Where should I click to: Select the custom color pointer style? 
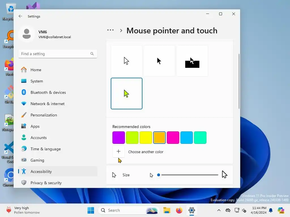point(127,94)
